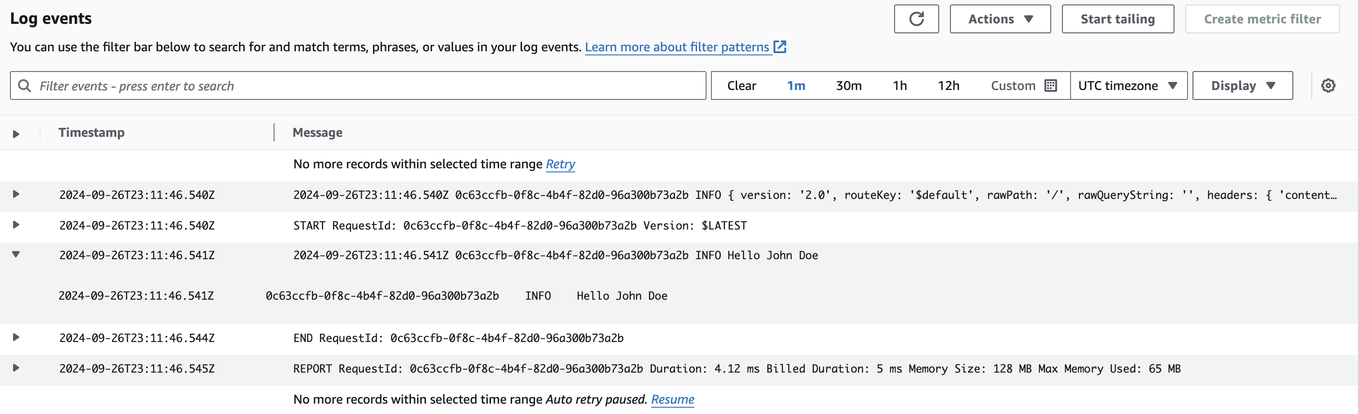Click the Create metric filter button
Image resolution: width=1359 pixels, height=414 pixels.
[1262, 19]
